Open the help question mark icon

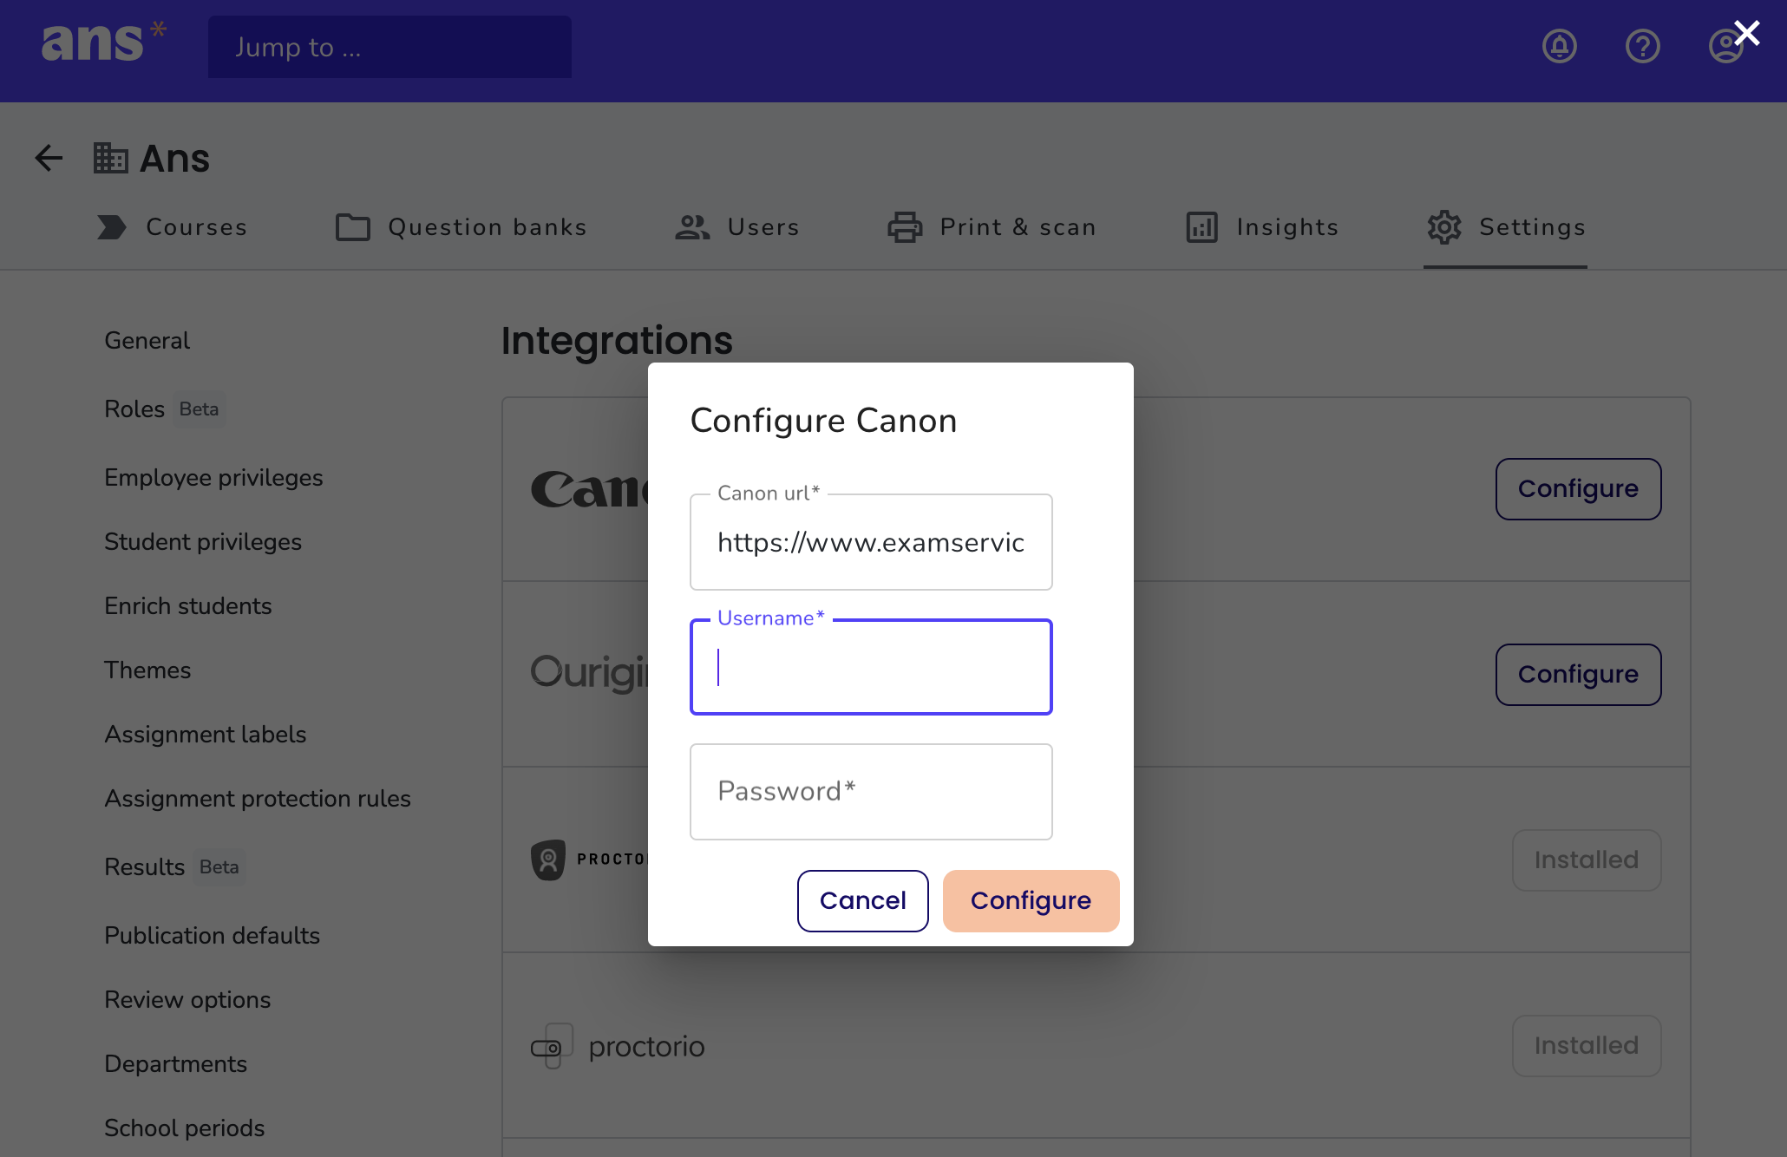tap(1642, 46)
